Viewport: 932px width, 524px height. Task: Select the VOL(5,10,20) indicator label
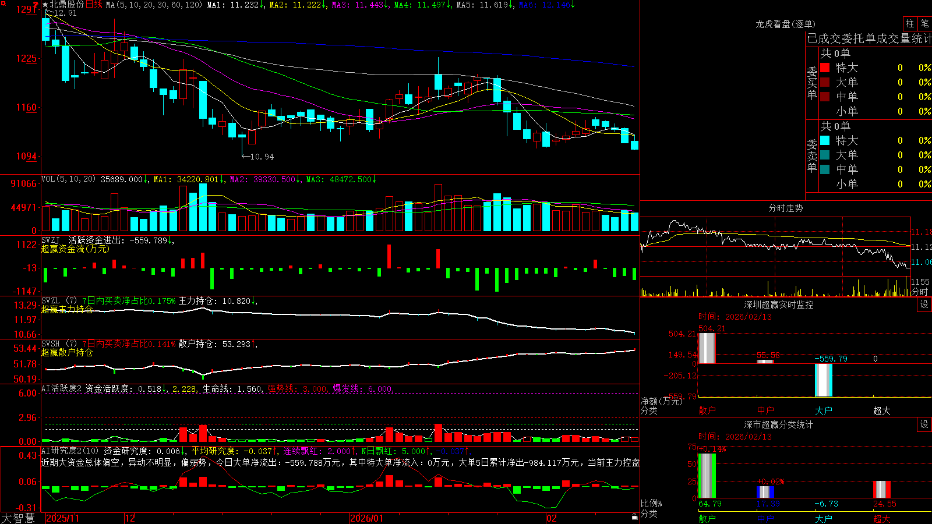click(x=68, y=179)
